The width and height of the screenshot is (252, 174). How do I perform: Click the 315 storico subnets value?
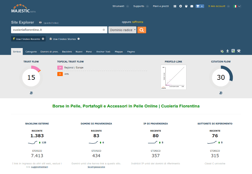(x=215, y=155)
